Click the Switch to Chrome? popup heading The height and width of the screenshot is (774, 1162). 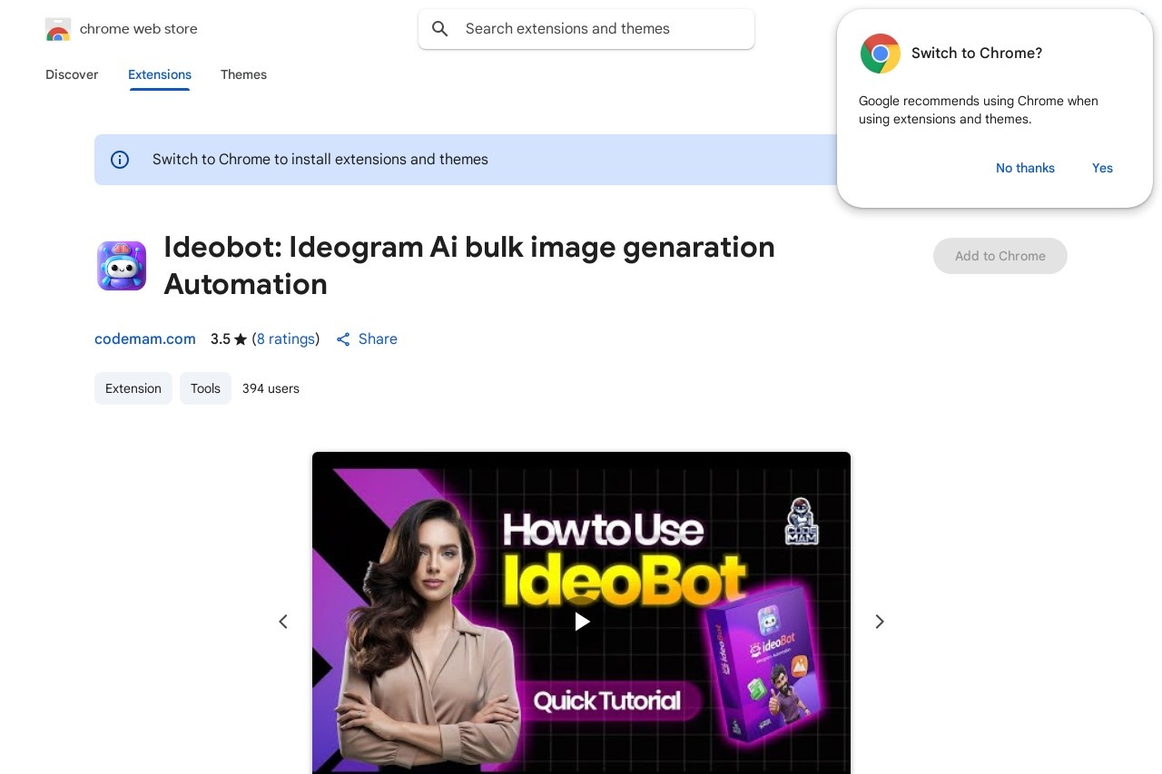pos(977,54)
